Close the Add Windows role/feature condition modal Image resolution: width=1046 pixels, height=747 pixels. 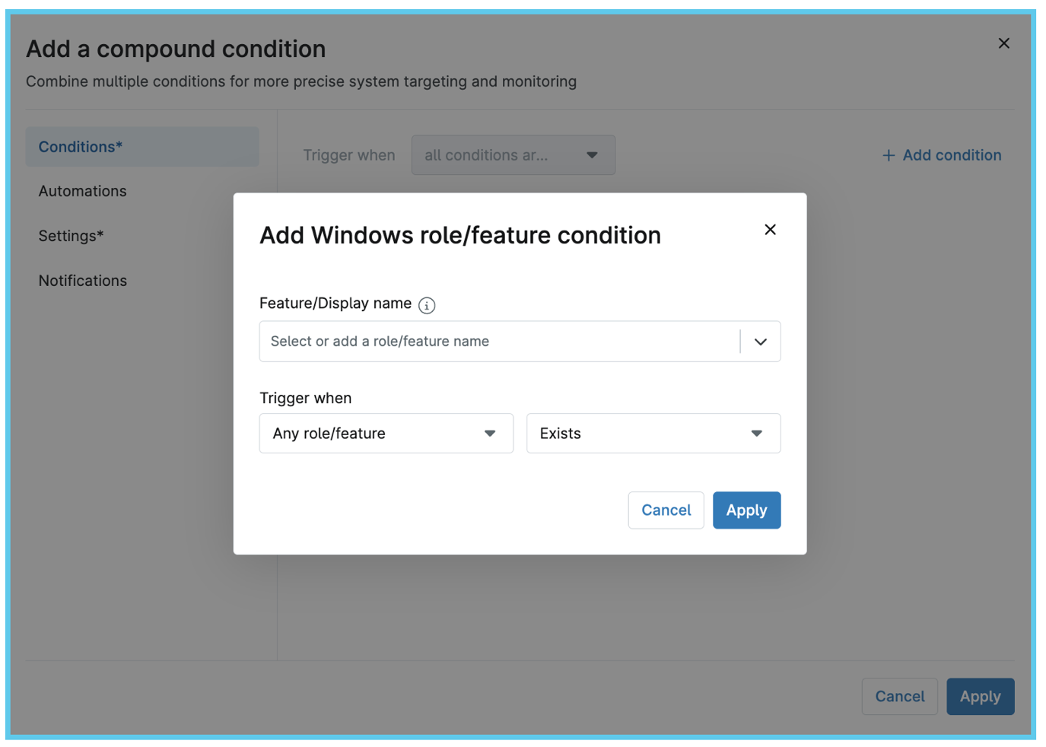click(770, 230)
